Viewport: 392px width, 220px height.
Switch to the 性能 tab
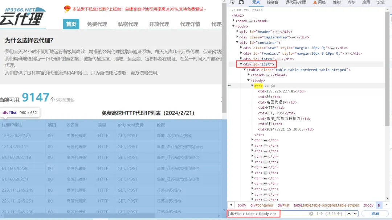(336, 3)
